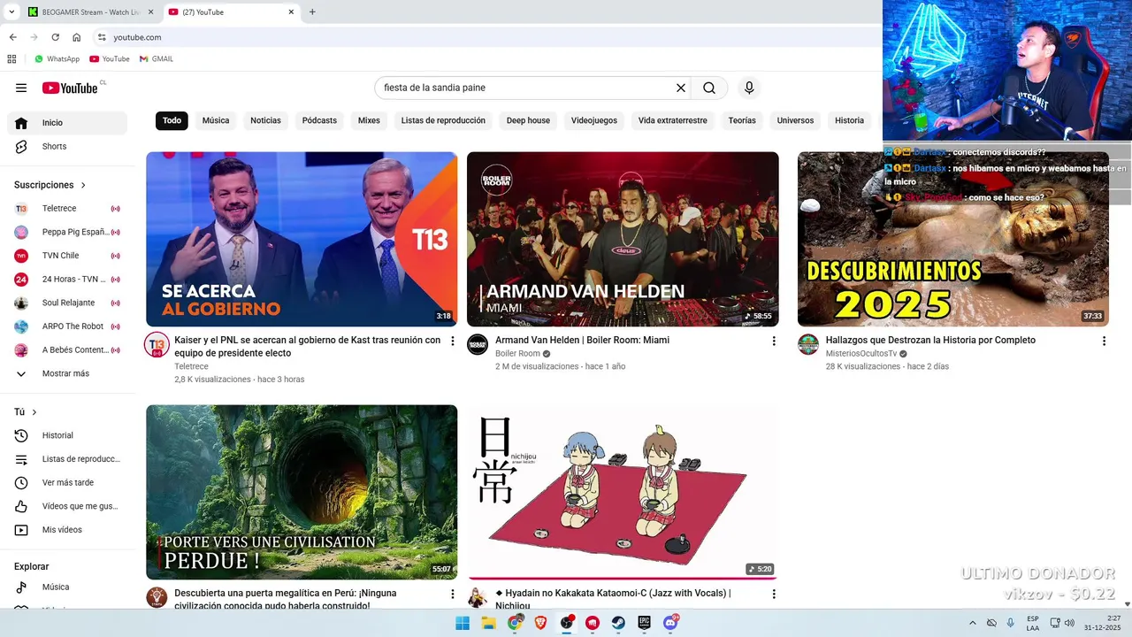Open the browser tab list dropdown
Screen dimensions: 1132x637
[x=11, y=12]
